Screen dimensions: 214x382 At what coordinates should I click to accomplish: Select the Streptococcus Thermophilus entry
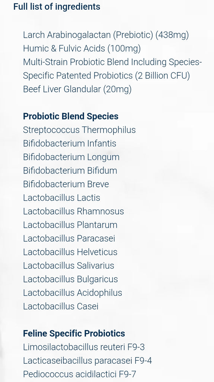tap(79, 130)
